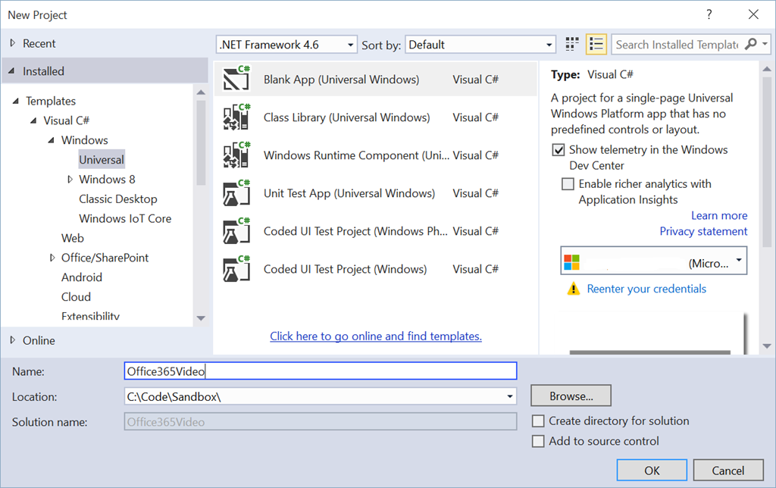
Task: Click the Coded UI Test Project (Windows) icon
Action: point(236,269)
